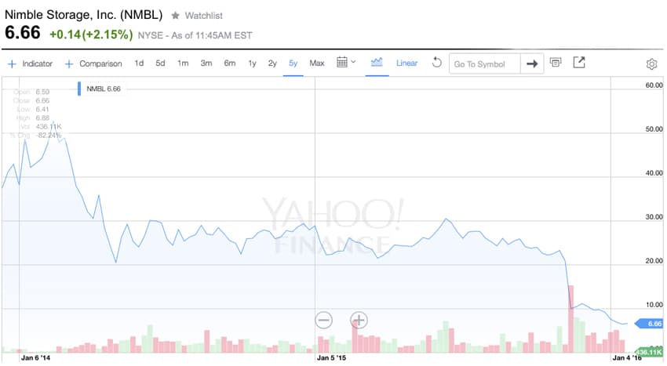The height and width of the screenshot is (366, 667).
Task: Add a Comparison symbol
Action: tap(93, 63)
